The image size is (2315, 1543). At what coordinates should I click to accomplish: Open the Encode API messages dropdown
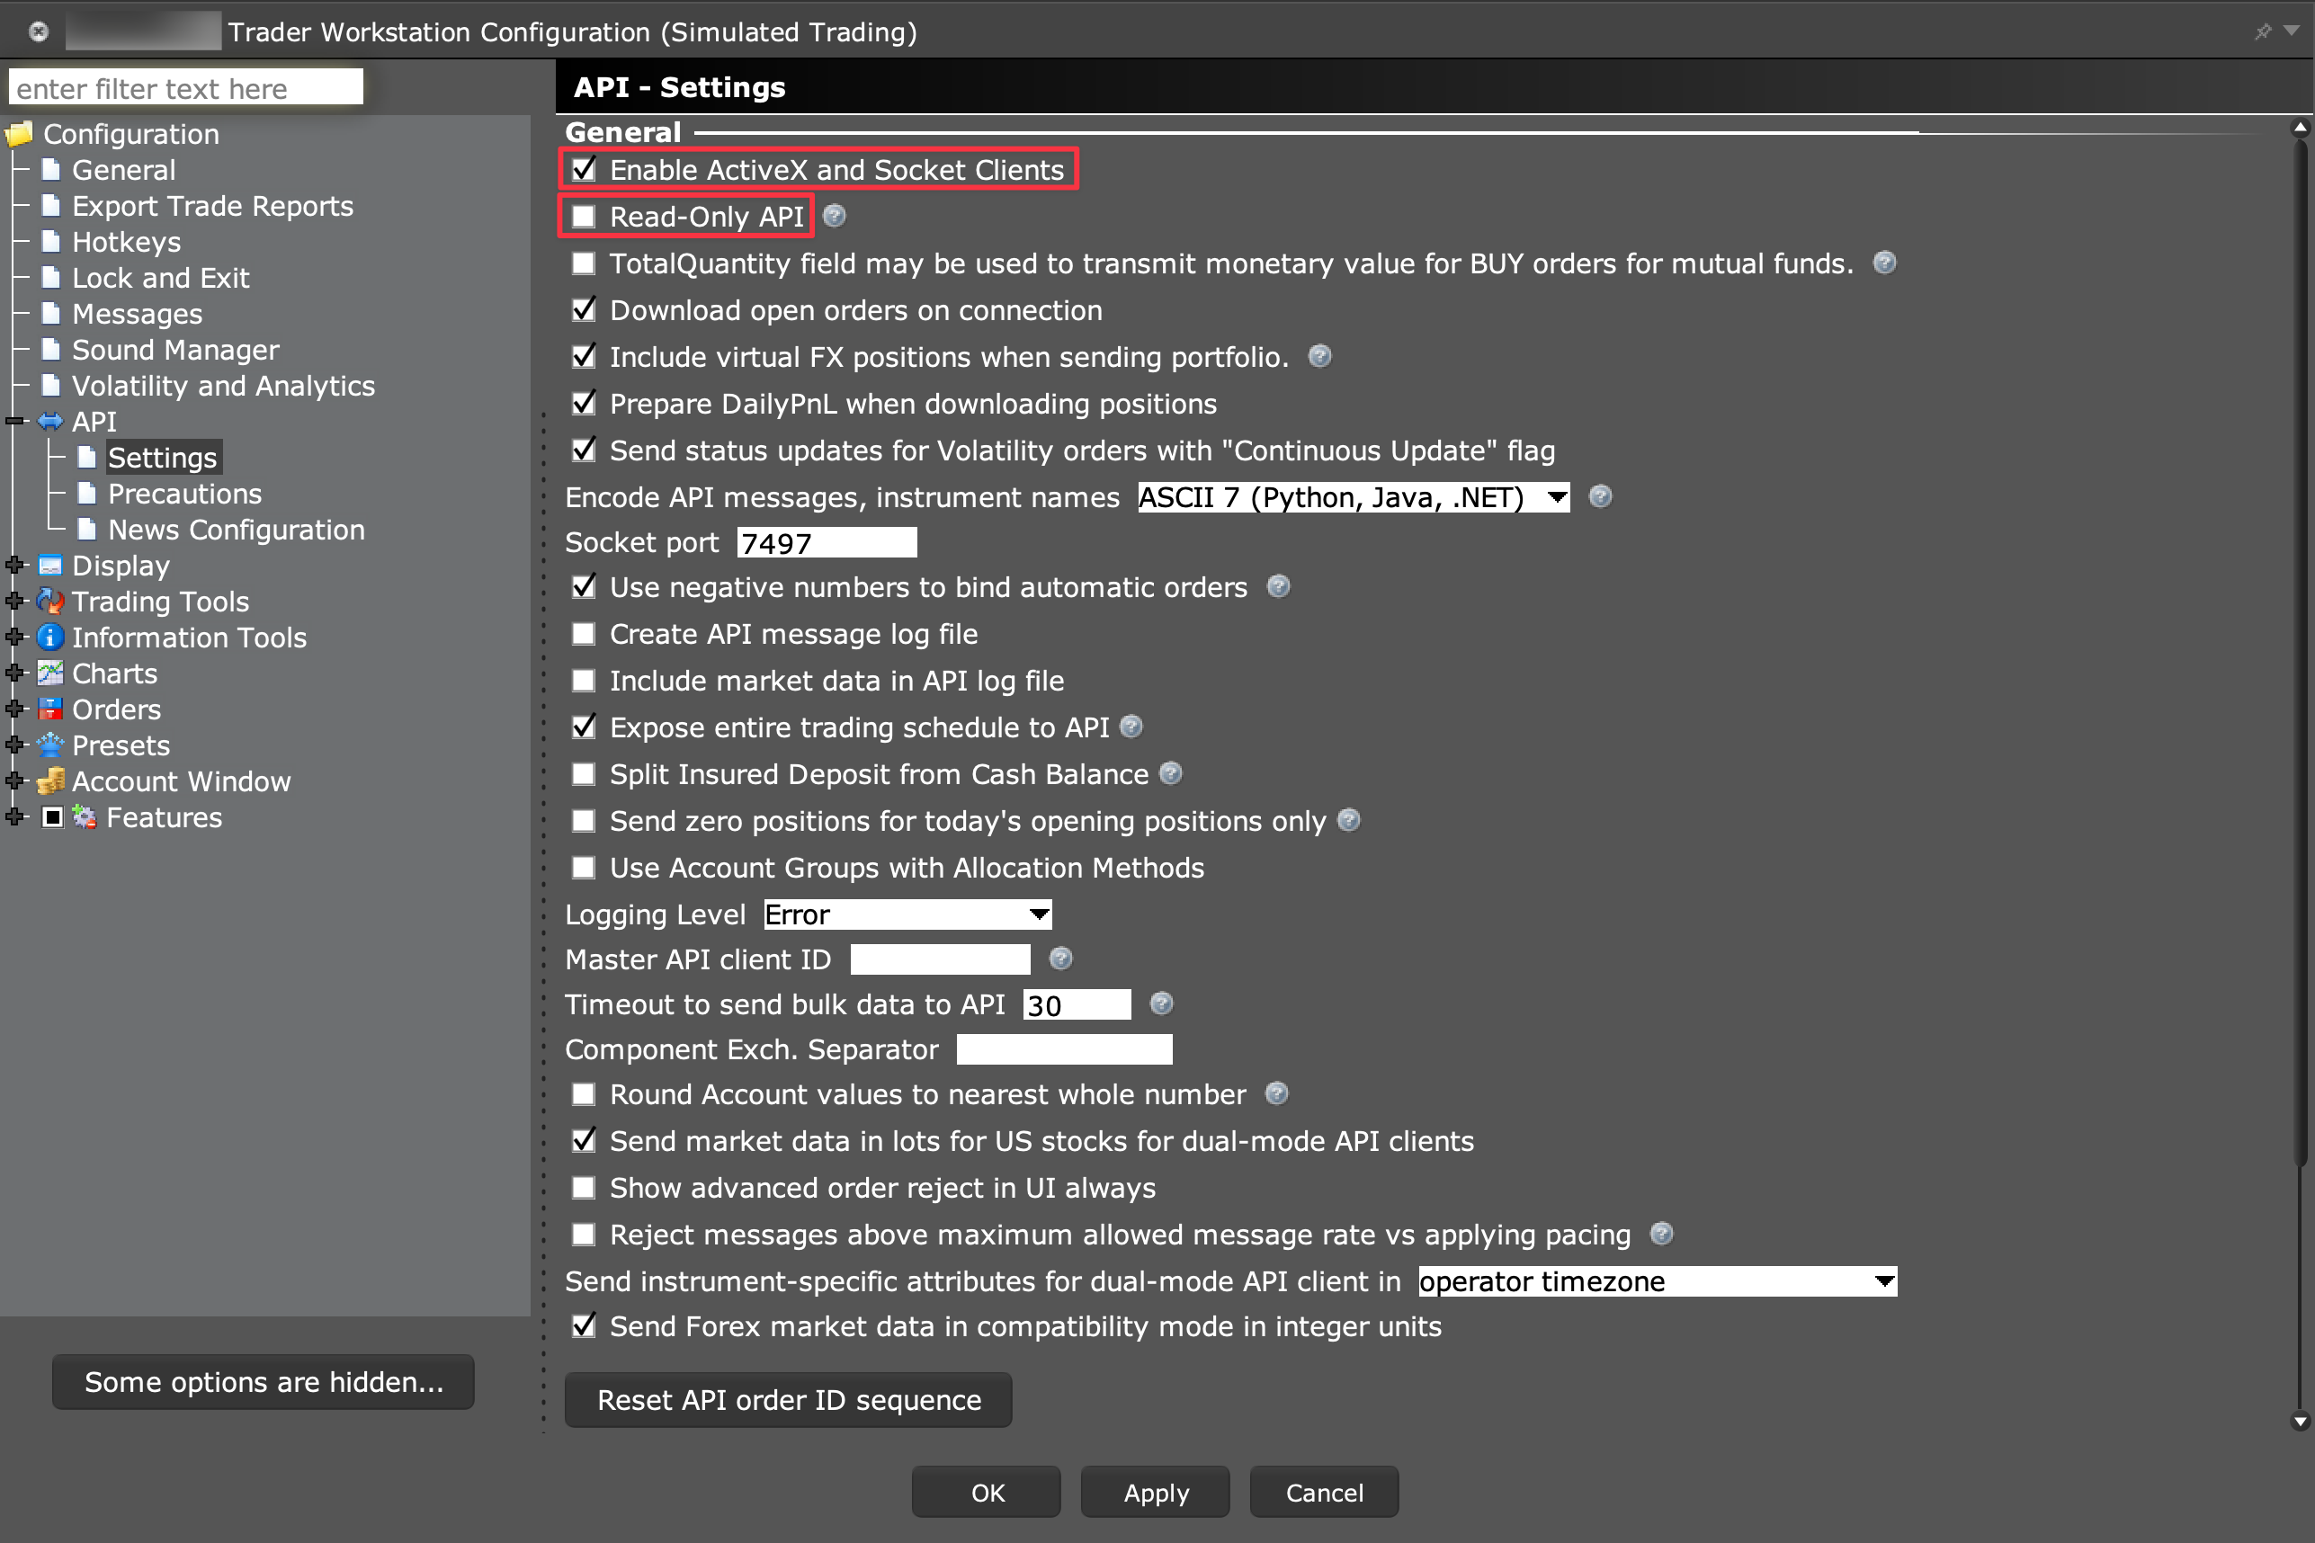click(1554, 497)
